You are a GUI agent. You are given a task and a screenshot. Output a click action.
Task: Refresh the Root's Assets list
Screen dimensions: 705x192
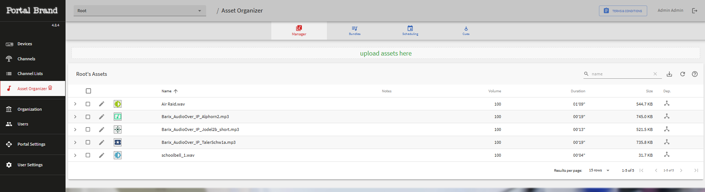click(683, 74)
